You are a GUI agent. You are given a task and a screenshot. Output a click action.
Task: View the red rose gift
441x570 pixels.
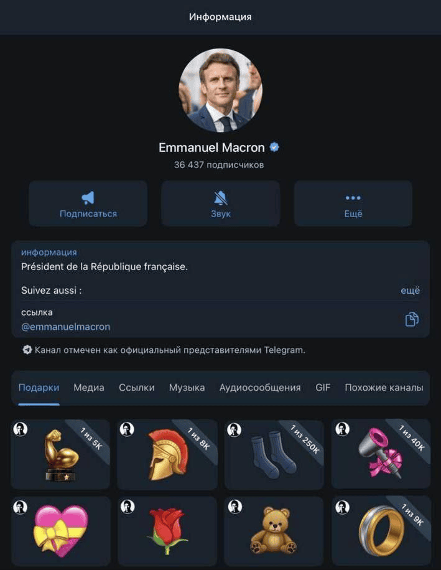tap(167, 530)
